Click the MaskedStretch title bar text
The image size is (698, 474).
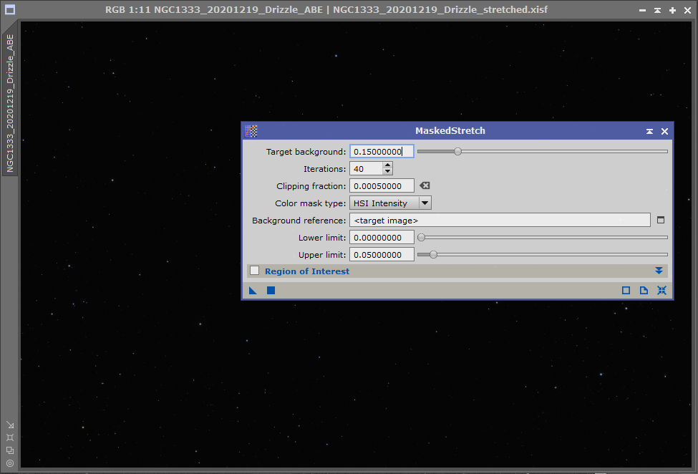[450, 131]
